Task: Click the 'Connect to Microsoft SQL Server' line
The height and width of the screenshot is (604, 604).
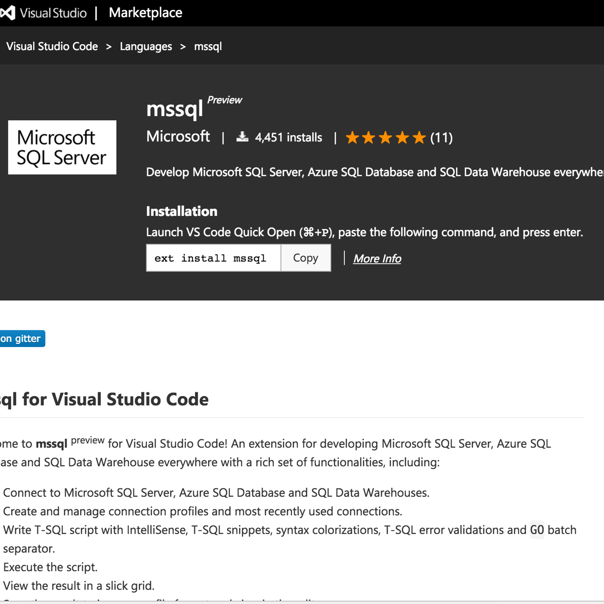Action: pos(216,493)
